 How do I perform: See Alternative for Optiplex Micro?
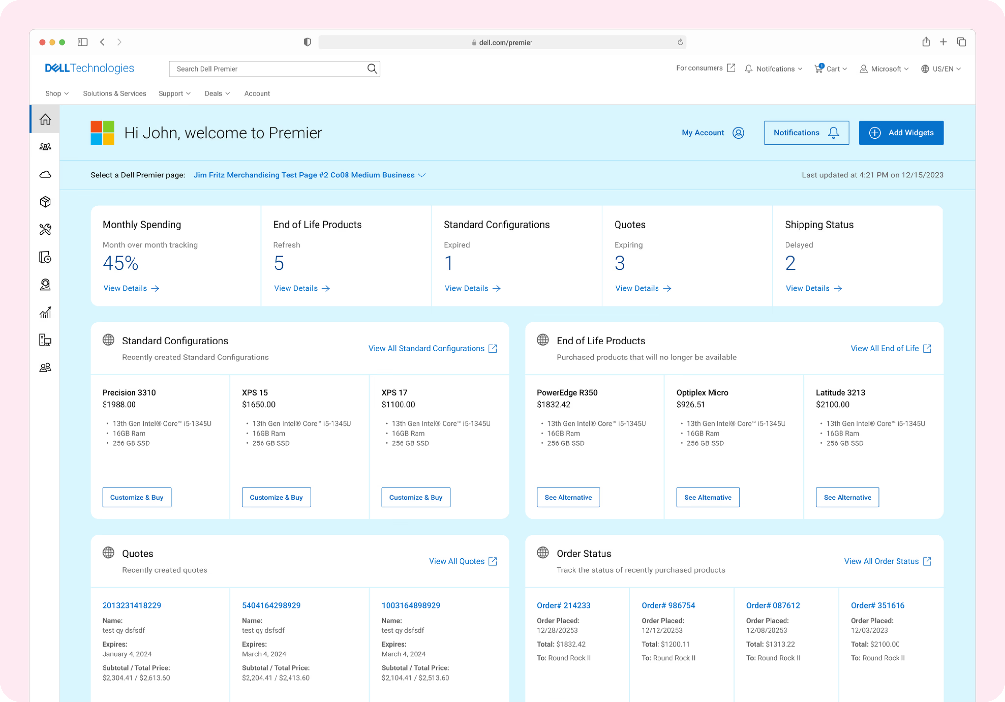[708, 497]
